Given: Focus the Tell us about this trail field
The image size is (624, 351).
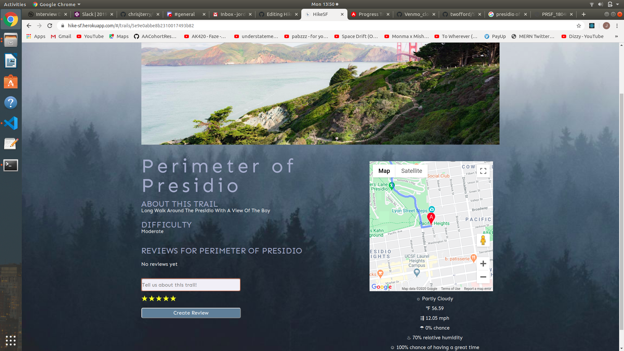Looking at the screenshot, I should point(191,285).
